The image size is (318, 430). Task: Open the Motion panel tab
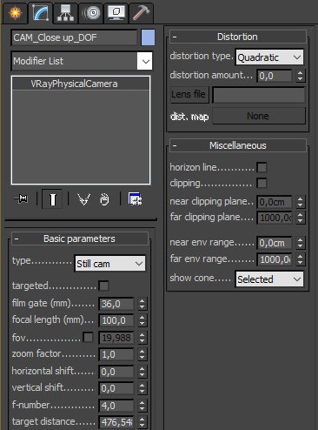point(91,13)
